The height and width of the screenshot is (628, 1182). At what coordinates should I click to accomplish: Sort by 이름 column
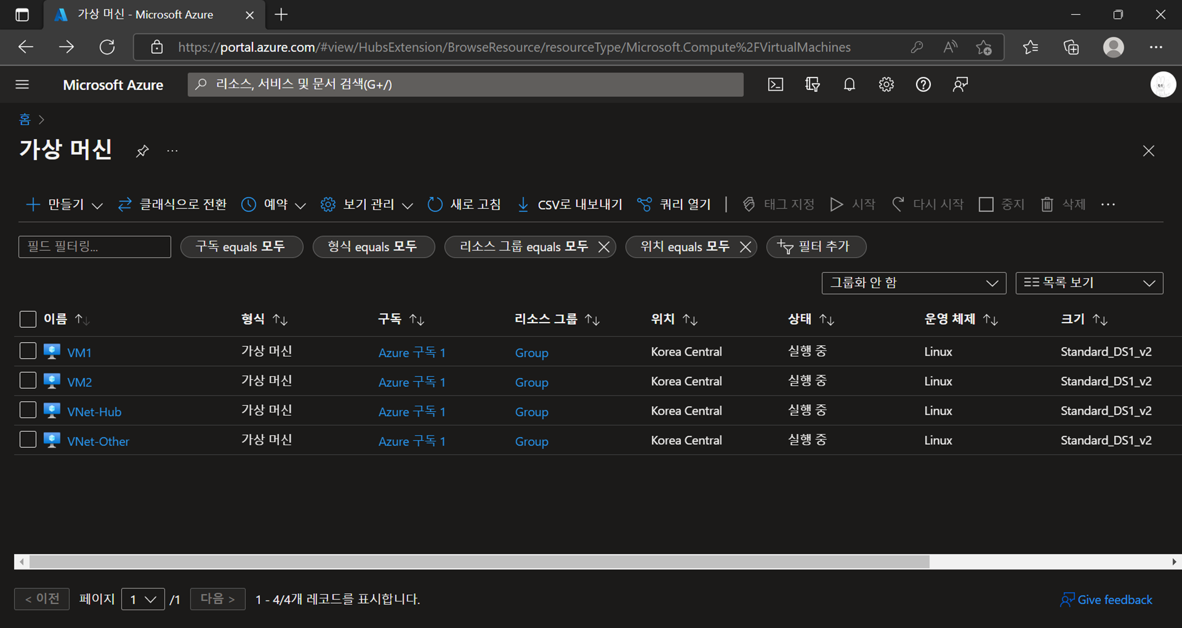[67, 319]
